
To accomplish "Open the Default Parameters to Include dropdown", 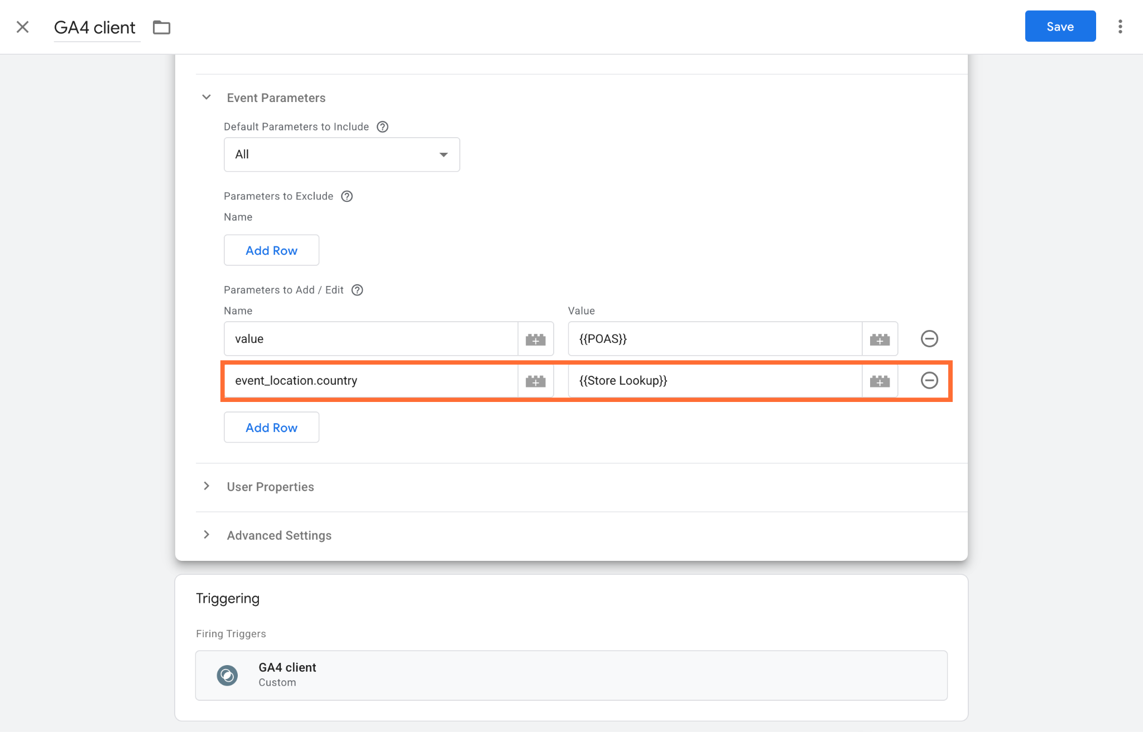I will pos(342,154).
